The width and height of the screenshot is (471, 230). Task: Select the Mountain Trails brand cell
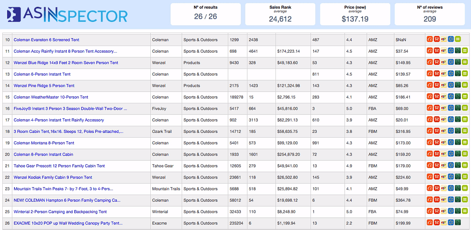point(166,189)
